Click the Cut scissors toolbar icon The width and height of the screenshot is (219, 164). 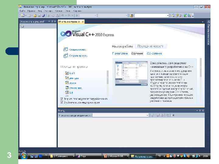click(x=49, y=15)
